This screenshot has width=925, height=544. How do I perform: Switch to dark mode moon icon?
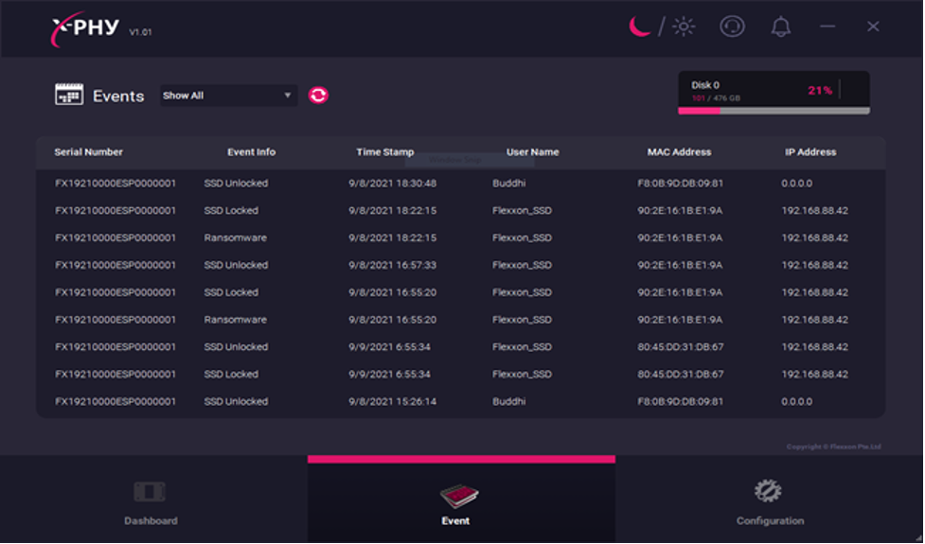(641, 26)
